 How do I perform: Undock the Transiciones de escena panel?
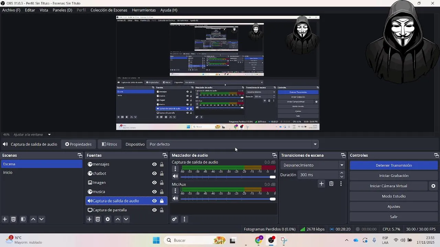(x=343, y=155)
